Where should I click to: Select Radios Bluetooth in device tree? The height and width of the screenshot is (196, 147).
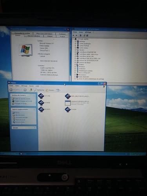tap(83, 77)
